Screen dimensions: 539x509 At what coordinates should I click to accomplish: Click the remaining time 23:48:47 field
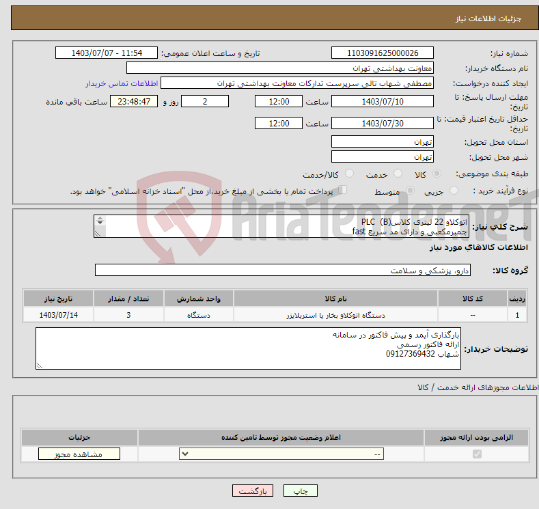click(134, 101)
